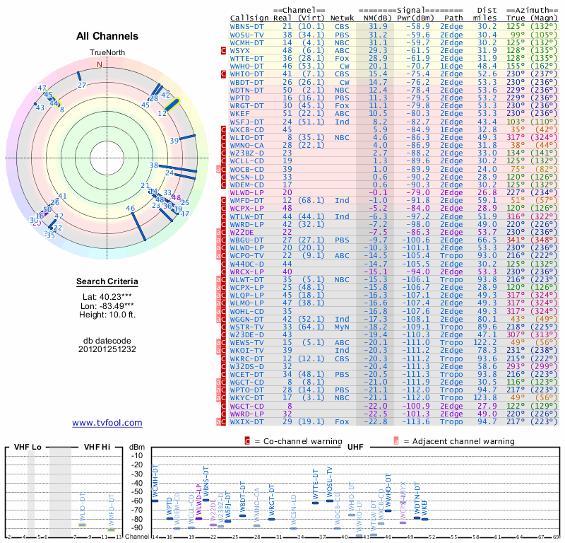Click WCMH-DT signal bar in UHF chart

point(155,501)
